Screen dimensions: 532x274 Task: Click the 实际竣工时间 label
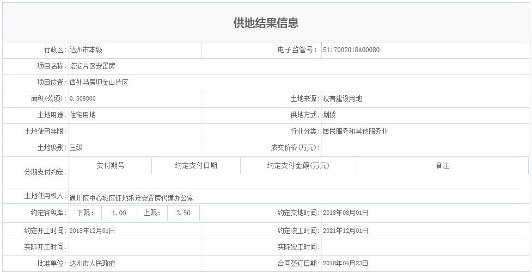pyautogui.click(x=299, y=247)
